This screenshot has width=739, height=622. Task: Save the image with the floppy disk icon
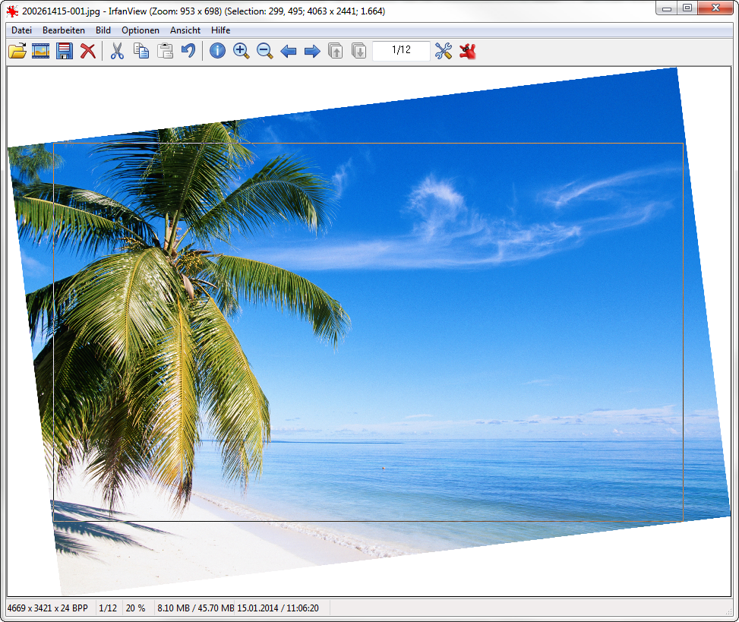pos(65,52)
